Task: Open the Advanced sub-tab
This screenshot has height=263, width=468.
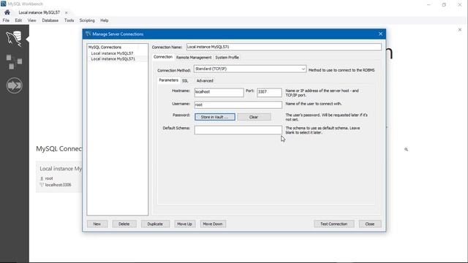Action: tap(205, 81)
